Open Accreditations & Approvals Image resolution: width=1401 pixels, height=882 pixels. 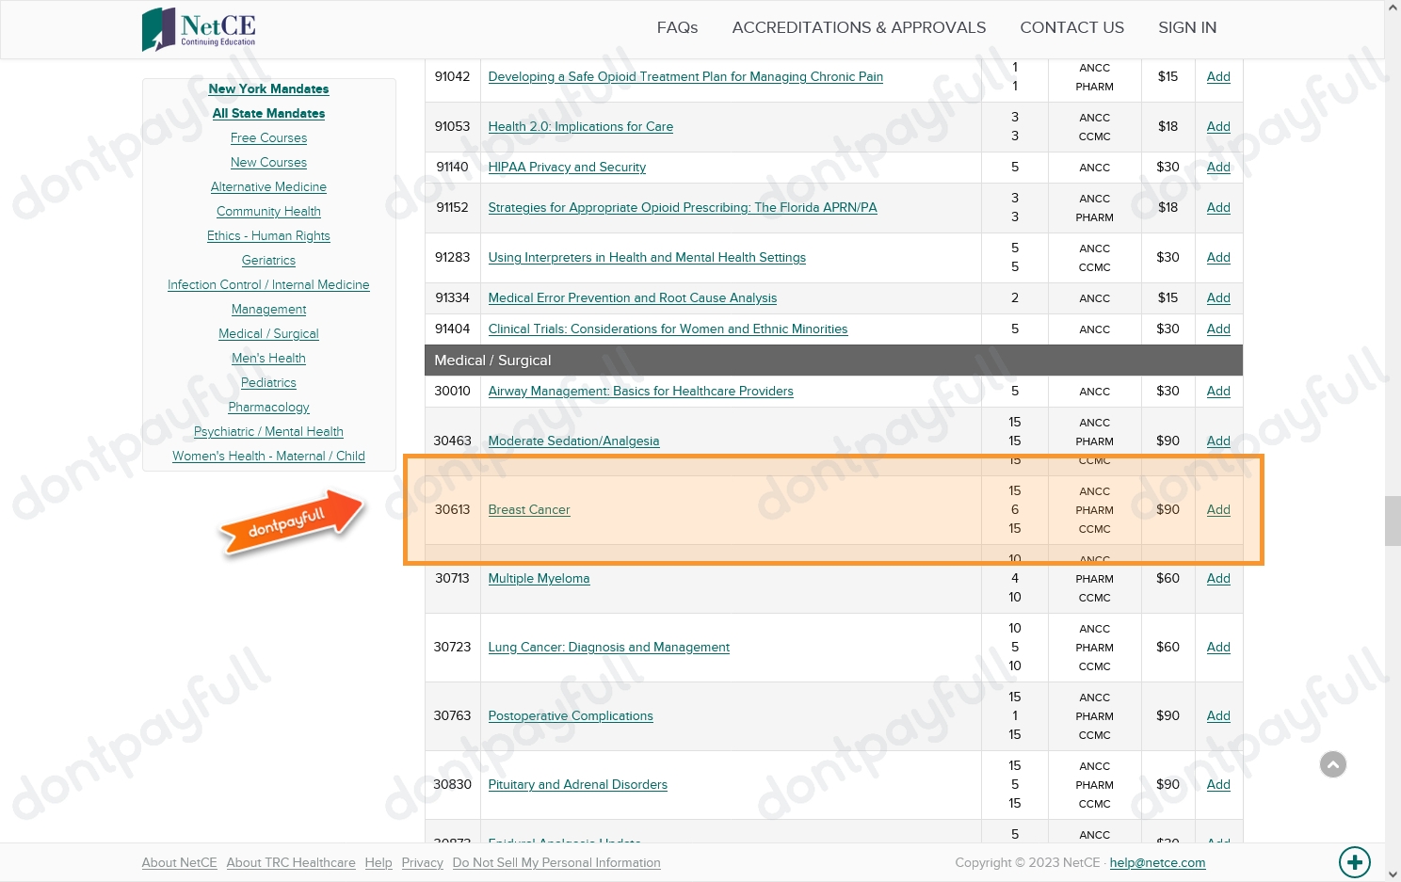point(859,27)
